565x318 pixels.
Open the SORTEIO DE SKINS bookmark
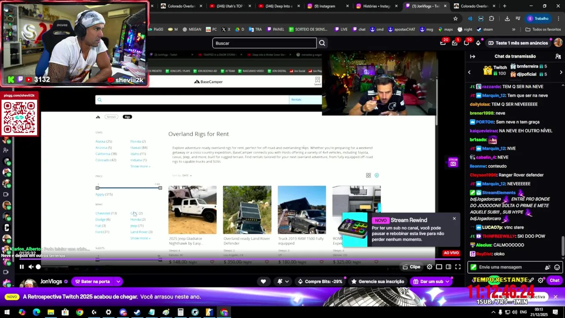point(308,30)
